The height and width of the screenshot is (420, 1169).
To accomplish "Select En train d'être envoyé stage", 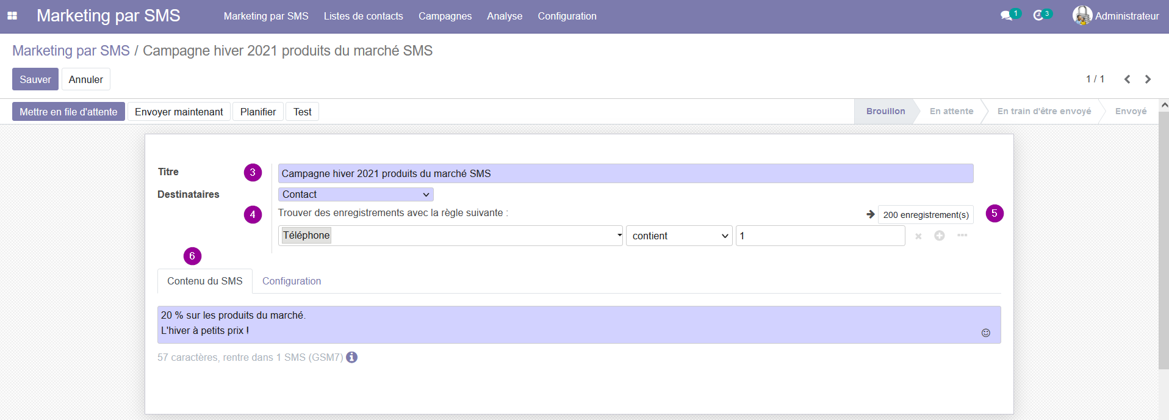I will [1044, 111].
